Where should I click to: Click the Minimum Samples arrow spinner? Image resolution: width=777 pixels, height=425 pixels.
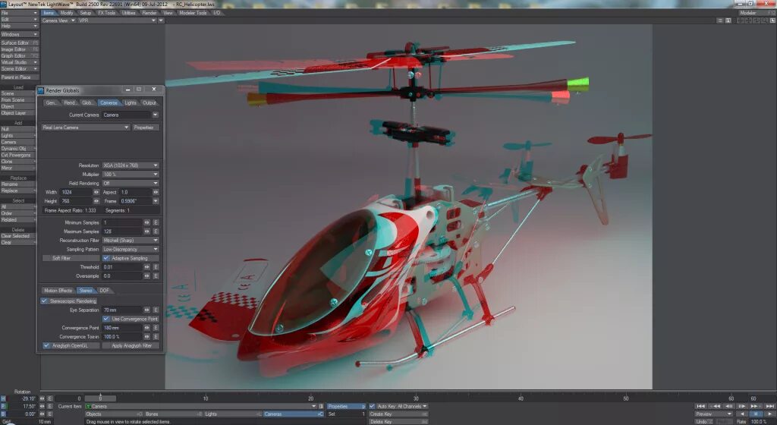click(x=146, y=222)
